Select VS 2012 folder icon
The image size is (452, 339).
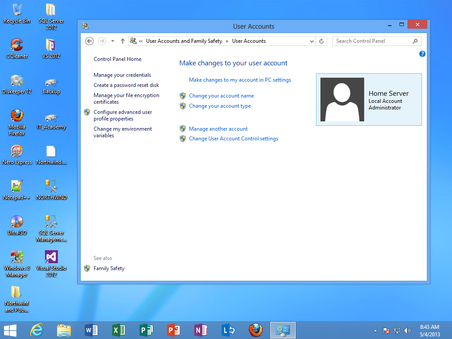[51, 49]
